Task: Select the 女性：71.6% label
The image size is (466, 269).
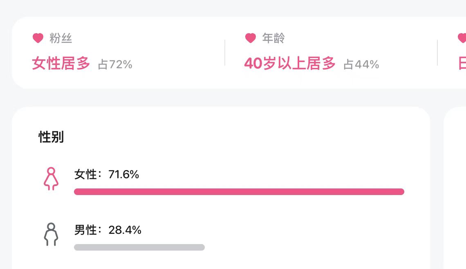Action: [x=107, y=175]
